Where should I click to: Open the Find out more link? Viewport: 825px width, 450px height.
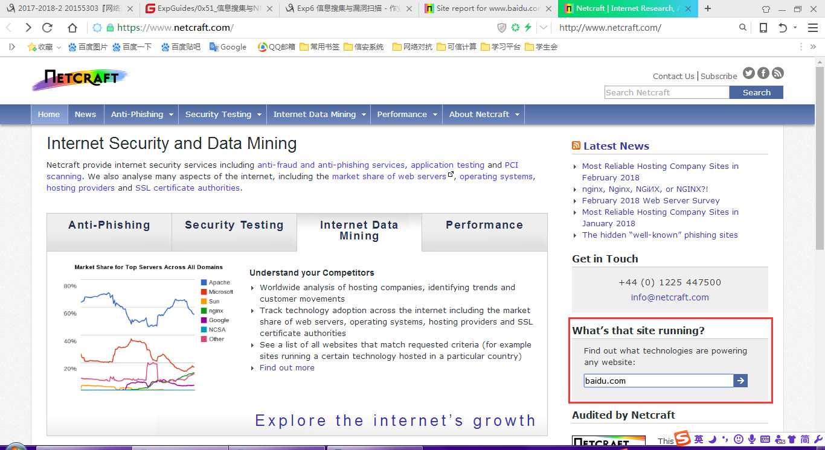point(287,367)
